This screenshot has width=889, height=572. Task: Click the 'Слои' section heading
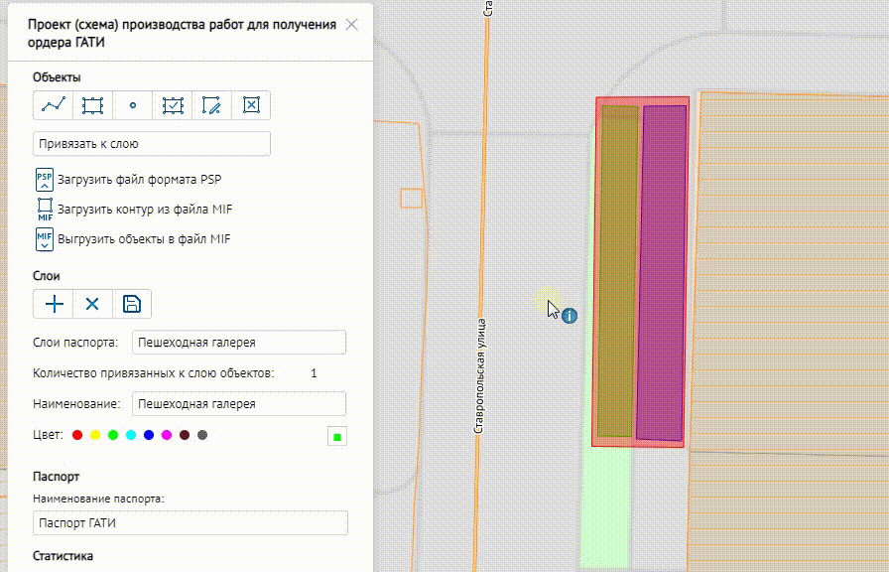pyautogui.click(x=47, y=276)
